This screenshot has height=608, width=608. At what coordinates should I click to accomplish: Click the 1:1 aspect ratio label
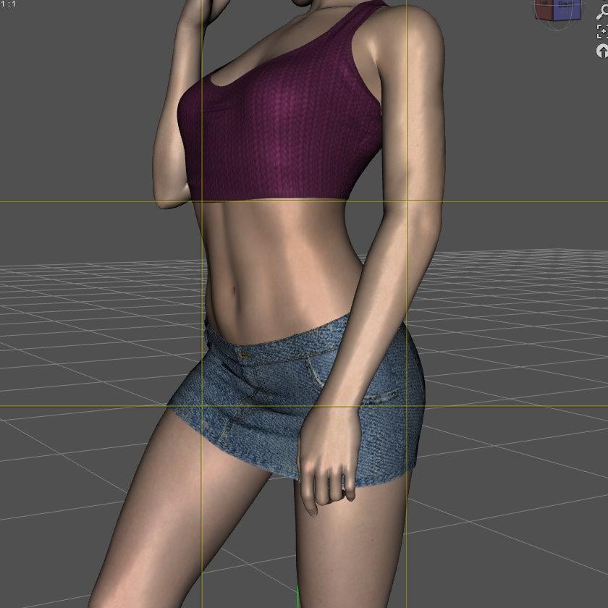8,4
